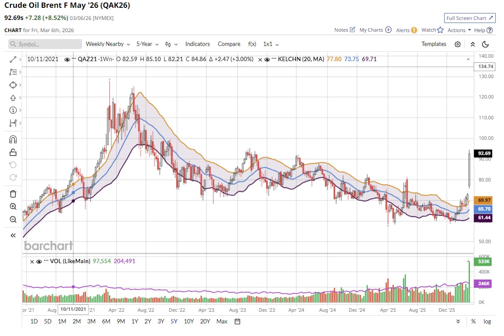
Task: Open the 5-Year period dropdown
Action: 147,44
